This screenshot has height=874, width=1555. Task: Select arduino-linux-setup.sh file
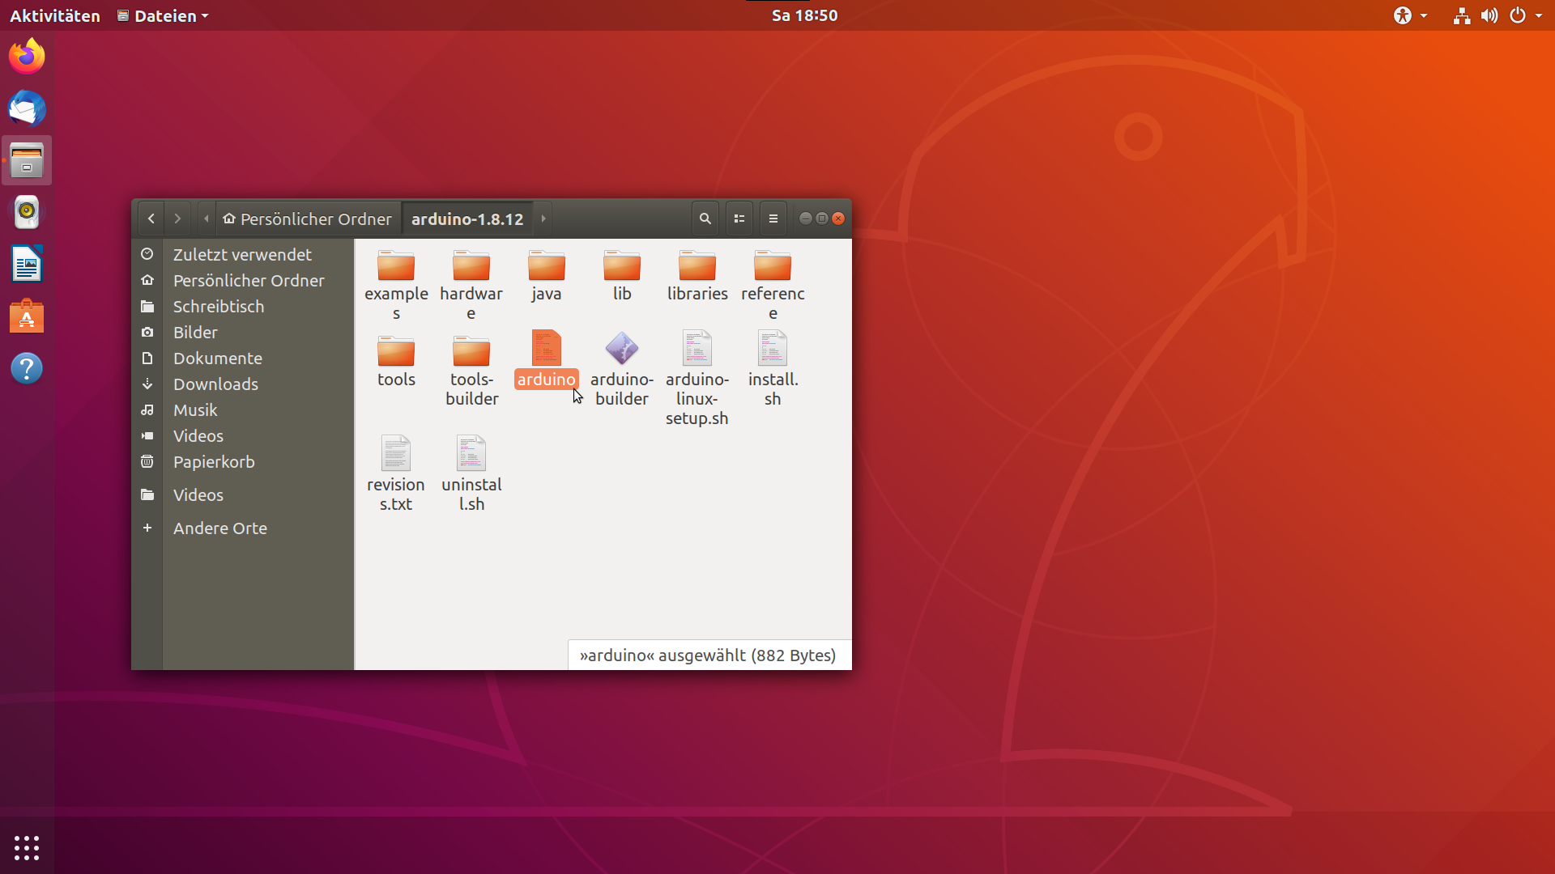click(x=697, y=378)
